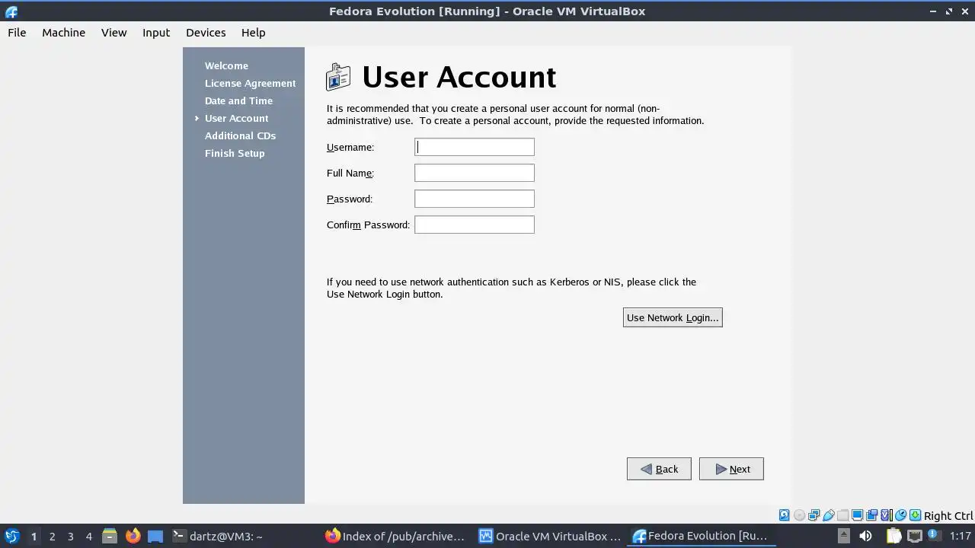Focus the Confirm Password input field

(x=475, y=225)
